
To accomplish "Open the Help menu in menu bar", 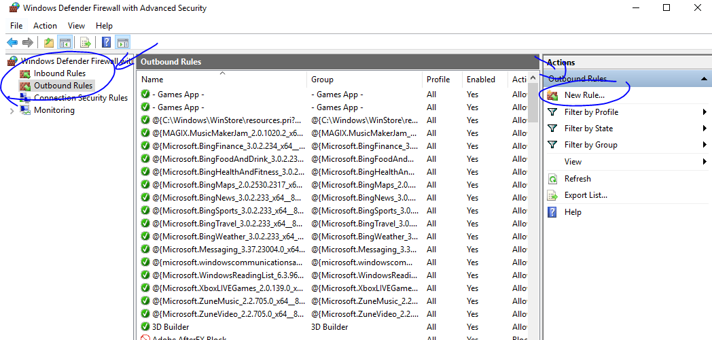I will (x=104, y=26).
